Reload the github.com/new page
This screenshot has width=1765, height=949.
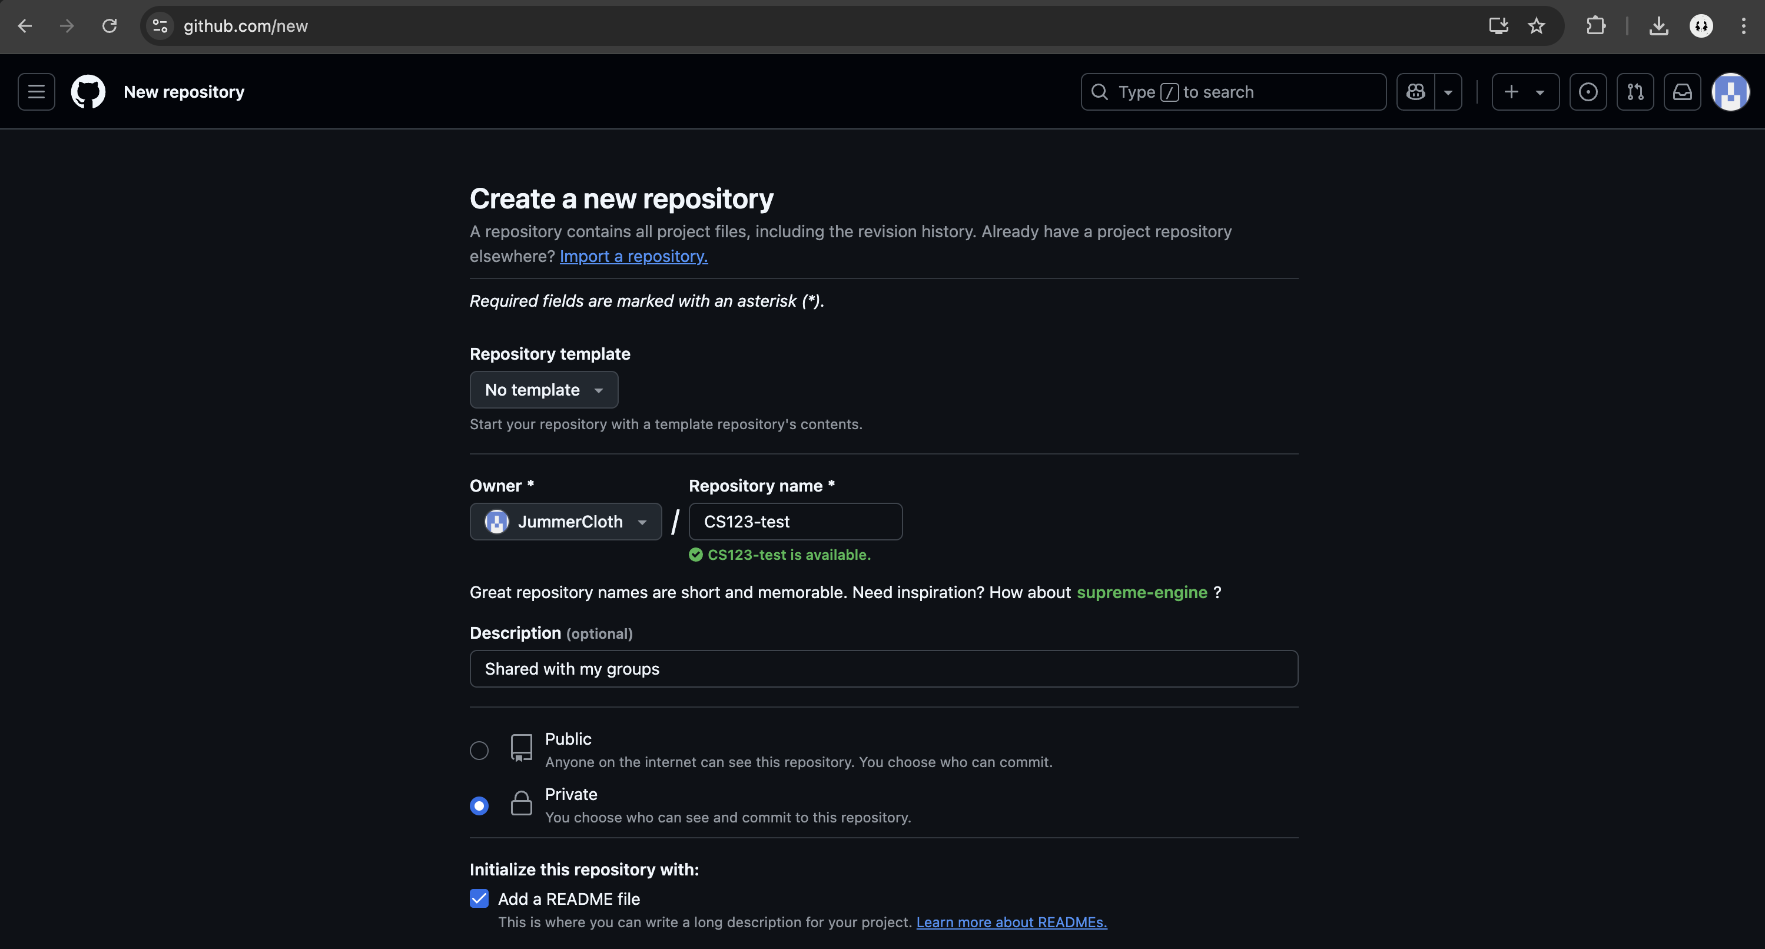click(110, 26)
